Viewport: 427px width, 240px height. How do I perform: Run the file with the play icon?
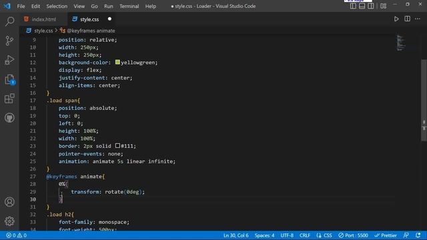[396, 19]
